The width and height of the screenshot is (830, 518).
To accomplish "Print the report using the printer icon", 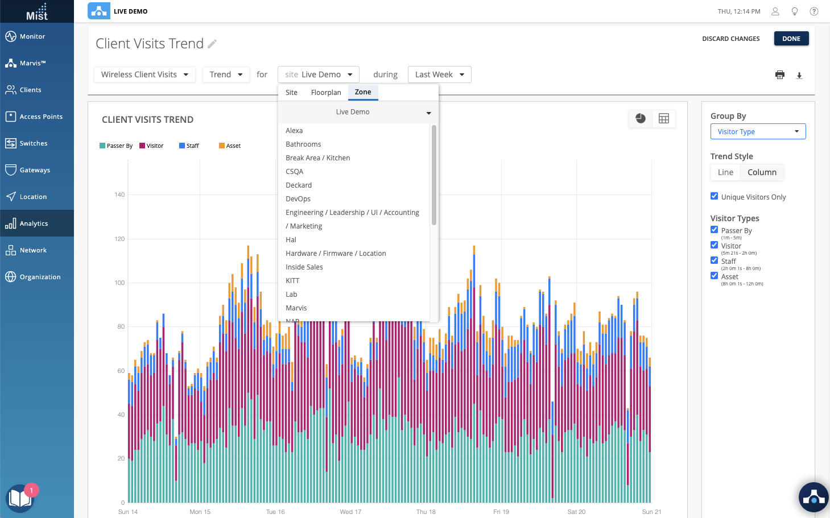I will [779, 75].
